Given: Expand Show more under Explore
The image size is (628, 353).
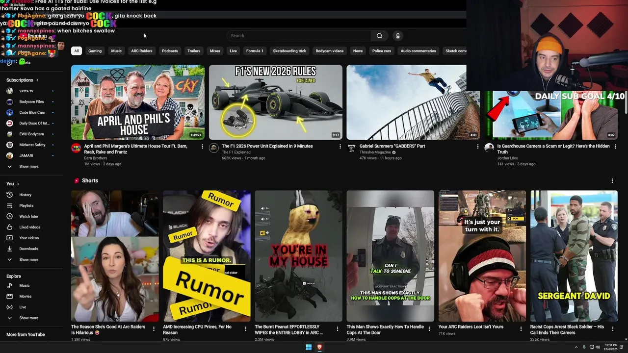Looking at the screenshot, I should (x=28, y=318).
